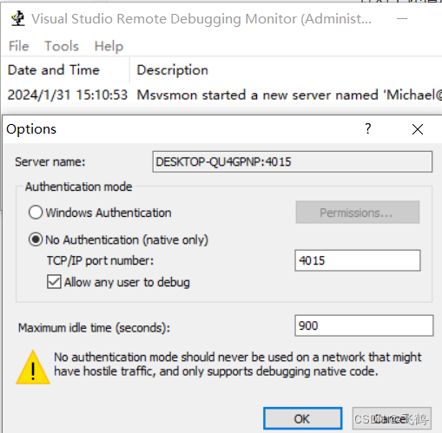
Task: Click the TCP/IP port number field
Action: coord(358,260)
